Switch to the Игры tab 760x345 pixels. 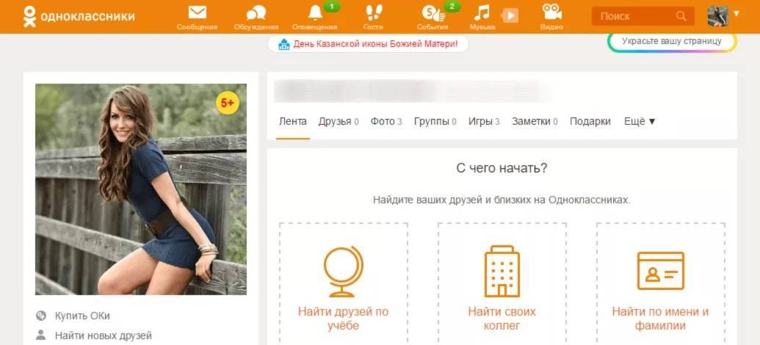pos(484,122)
